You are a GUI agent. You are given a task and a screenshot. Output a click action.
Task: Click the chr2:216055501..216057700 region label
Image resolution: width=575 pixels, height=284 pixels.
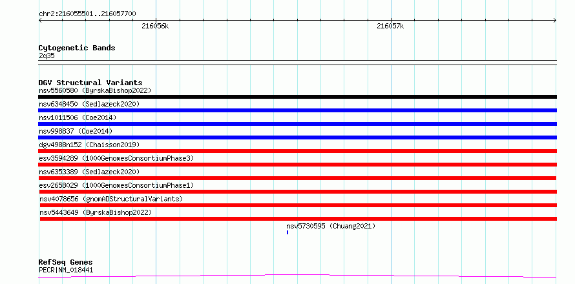(x=87, y=14)
